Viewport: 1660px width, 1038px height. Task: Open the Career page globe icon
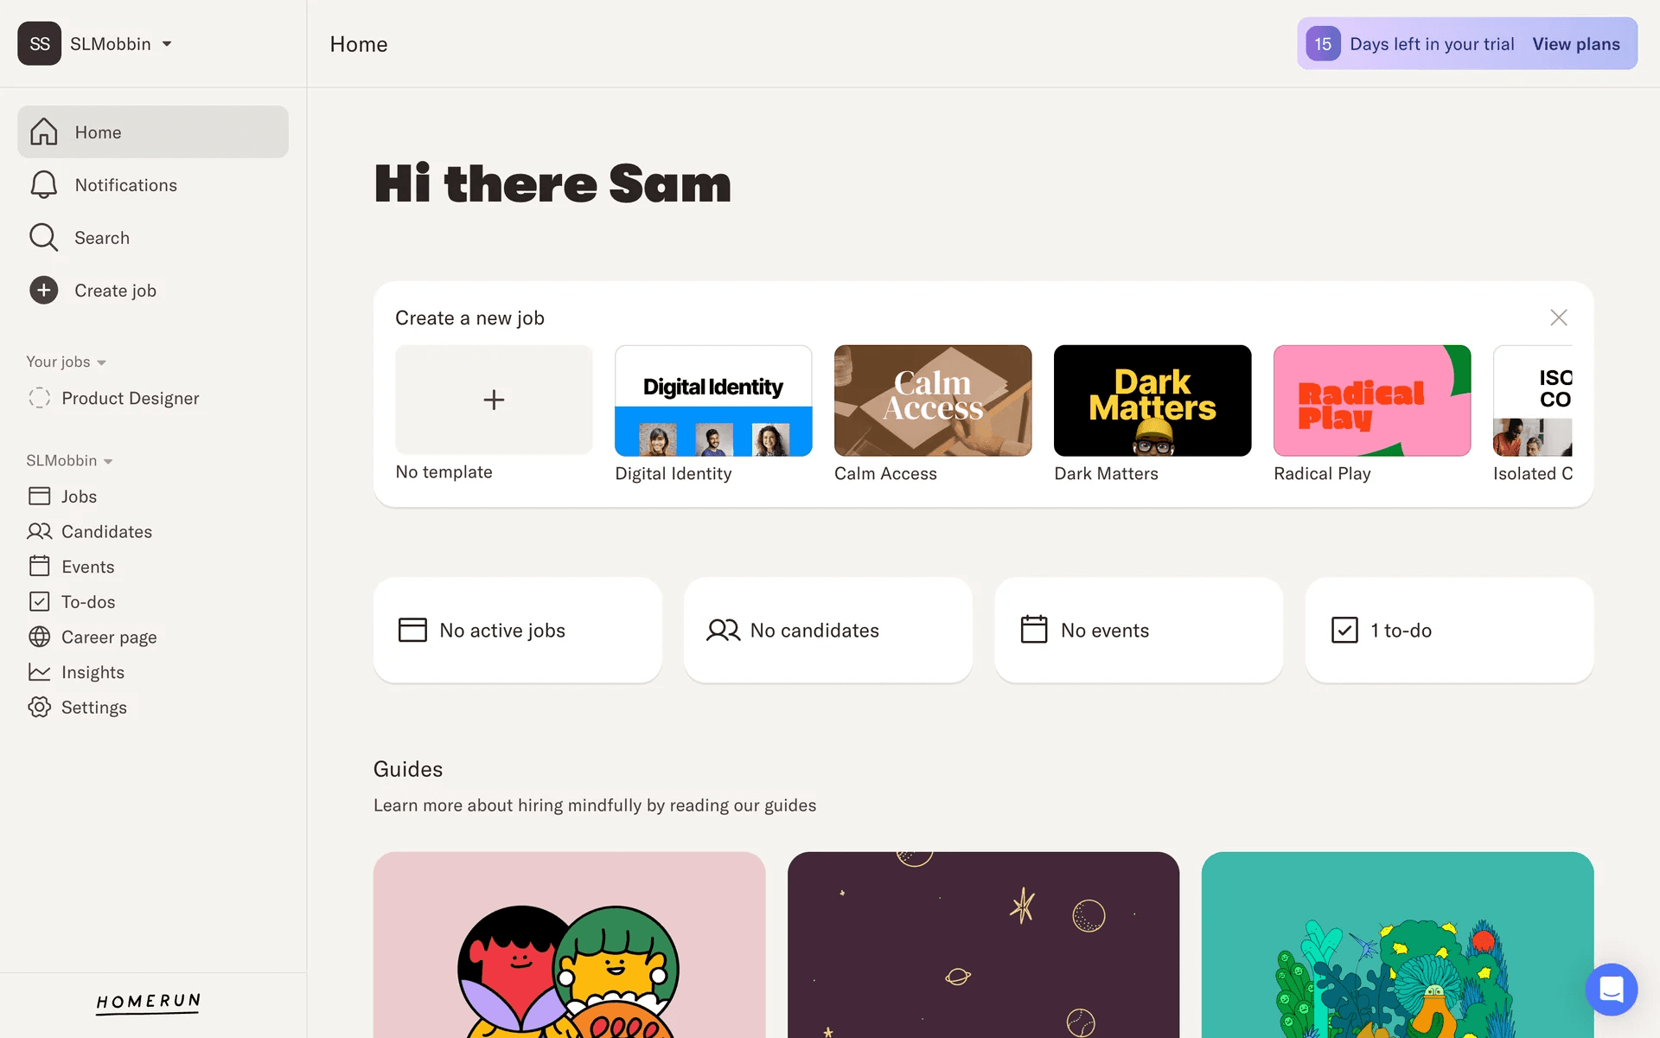click(39, 637)
